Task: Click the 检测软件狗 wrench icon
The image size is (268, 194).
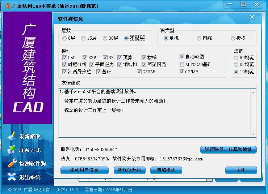Action: coord(12,163)
